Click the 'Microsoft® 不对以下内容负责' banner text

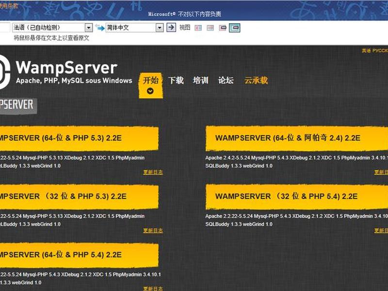point(185,14)
